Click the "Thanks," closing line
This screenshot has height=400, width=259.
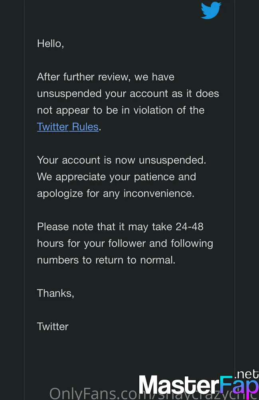click(x=55, y=293)
